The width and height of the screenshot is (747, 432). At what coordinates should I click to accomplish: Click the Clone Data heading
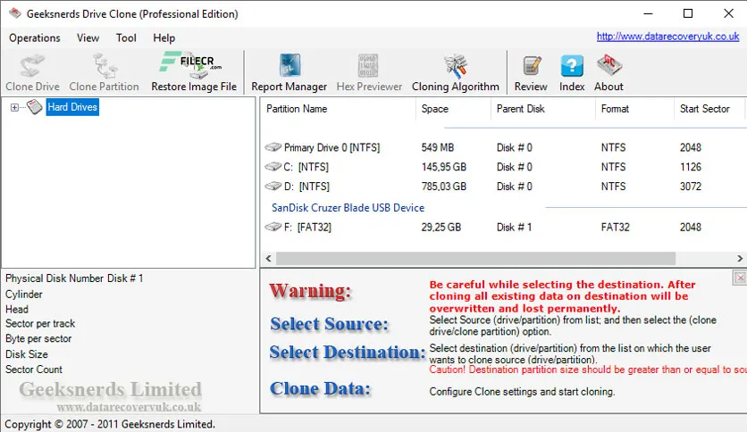coord(320,388)
